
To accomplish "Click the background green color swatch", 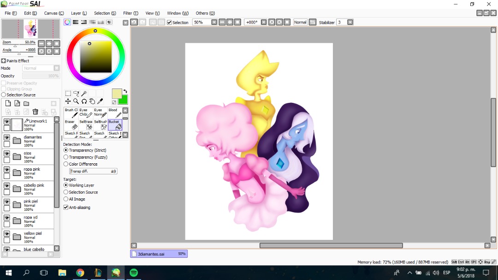I will (124, 101).
